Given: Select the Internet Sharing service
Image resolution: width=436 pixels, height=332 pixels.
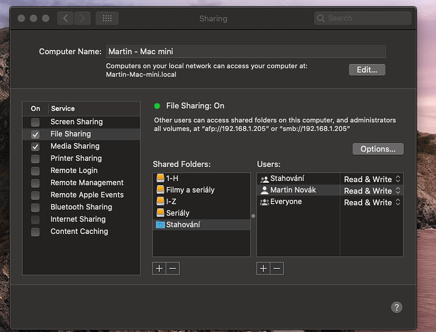Looking at the screenshot, I should 81,219.
